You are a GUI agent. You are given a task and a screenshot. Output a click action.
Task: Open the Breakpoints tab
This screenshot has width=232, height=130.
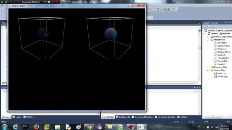(123, 117)
